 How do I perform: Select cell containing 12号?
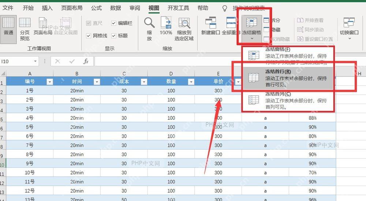(30, 191)
